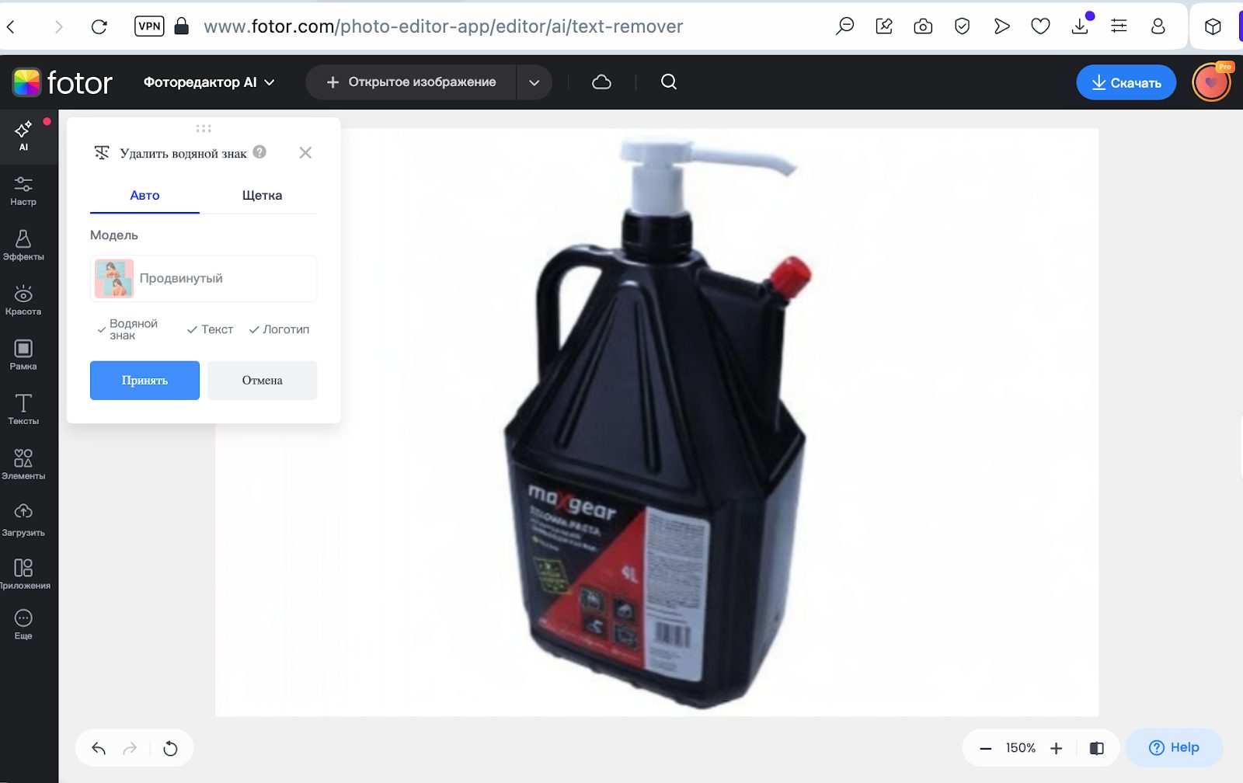Viewport: 1243px width, 783px height.
Task: Click the help question mark next to Удалить водяной знак
Action: [x=259, y=152]
